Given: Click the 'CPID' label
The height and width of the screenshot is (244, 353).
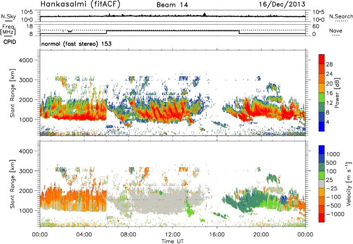Looking at the screenshot, I should [10, 42].
